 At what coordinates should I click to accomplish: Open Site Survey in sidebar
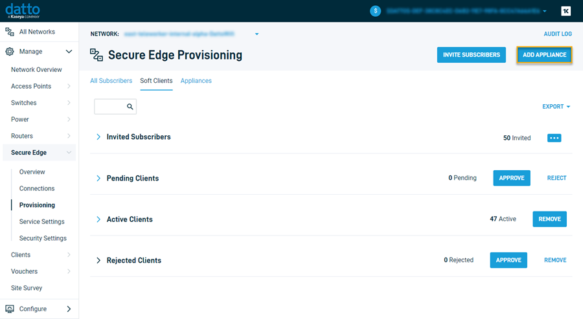coord(27,288)
